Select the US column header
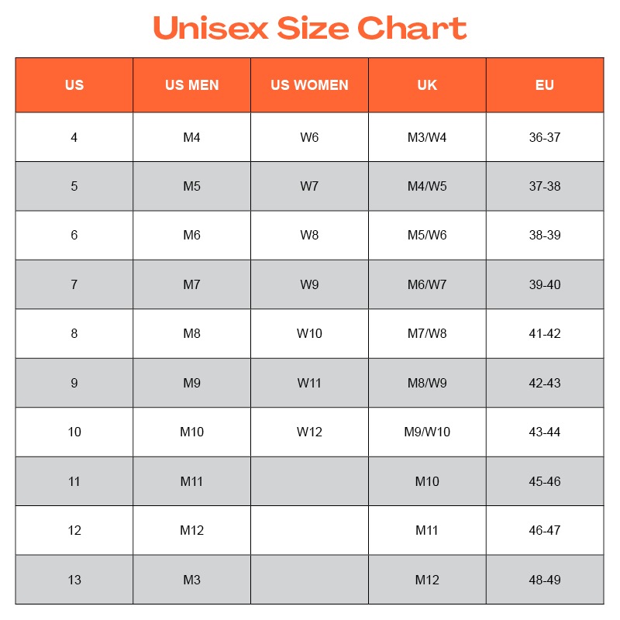Screen dimensions: 620x620 (74, 85)
